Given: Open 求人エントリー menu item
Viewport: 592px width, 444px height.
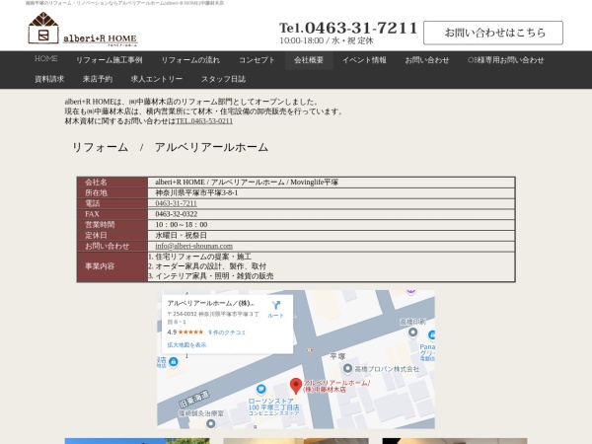Looking at the screenshot, I should pyautogui.click(x=157, y=79).
